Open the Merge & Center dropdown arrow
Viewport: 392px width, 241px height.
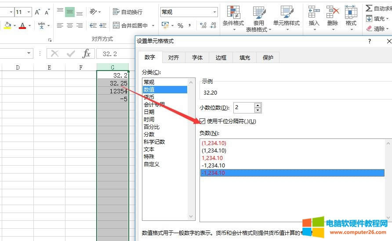(159, 26)
